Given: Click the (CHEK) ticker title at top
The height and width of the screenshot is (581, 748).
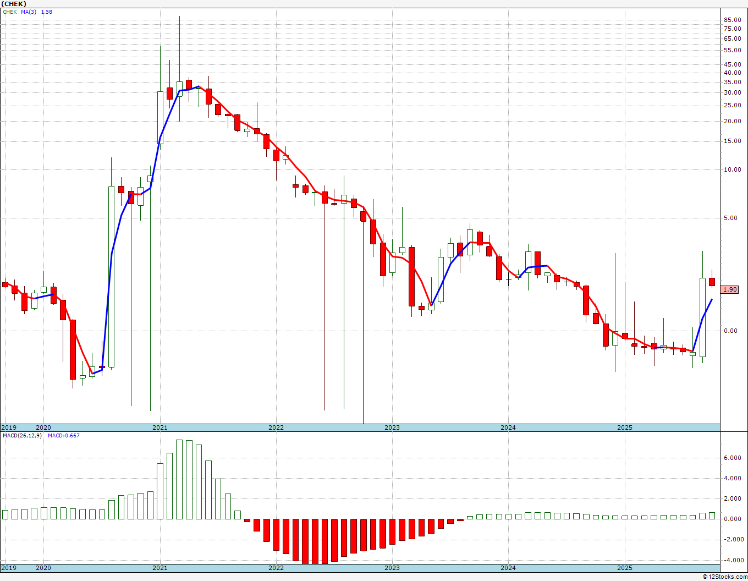Looking at the screenshot, I should pos(14,4).
